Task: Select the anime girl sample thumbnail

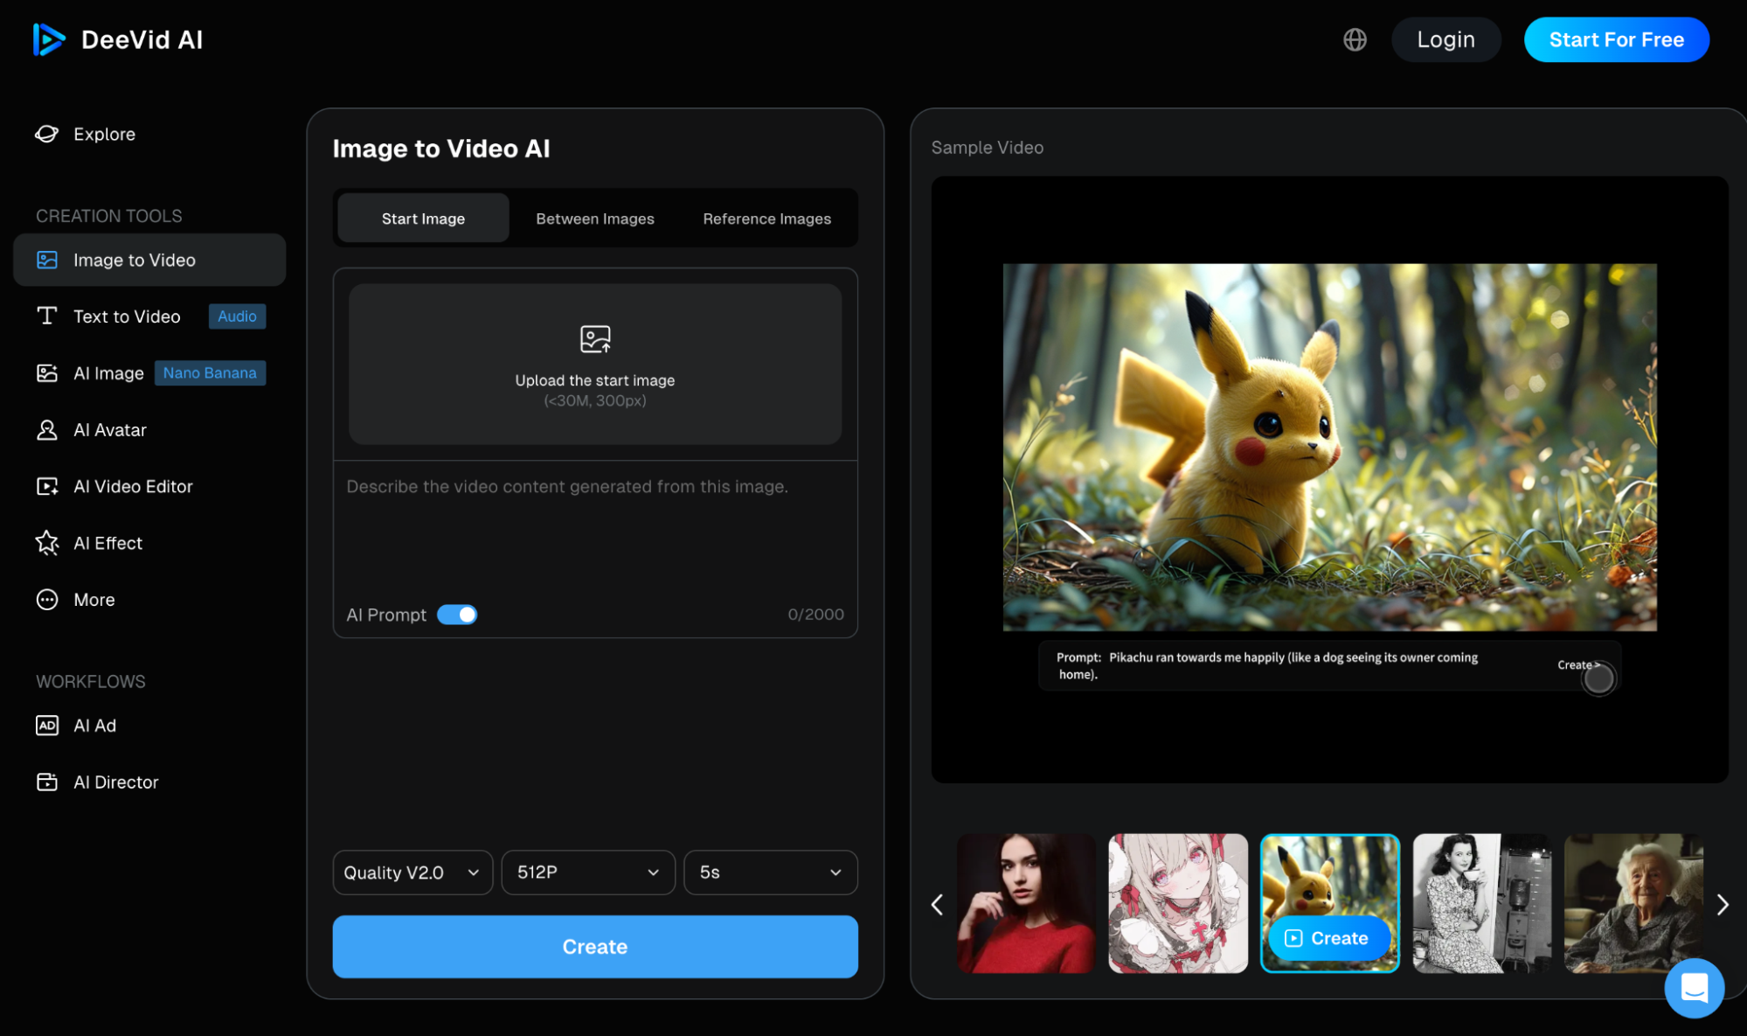Action: (1178, 904)
